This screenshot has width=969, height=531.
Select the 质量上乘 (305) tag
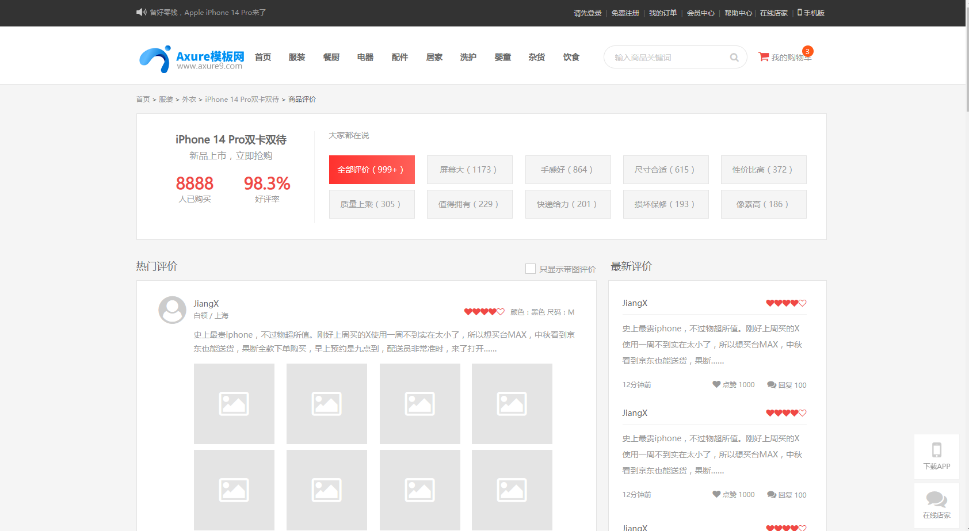click(x=372, y=204)
